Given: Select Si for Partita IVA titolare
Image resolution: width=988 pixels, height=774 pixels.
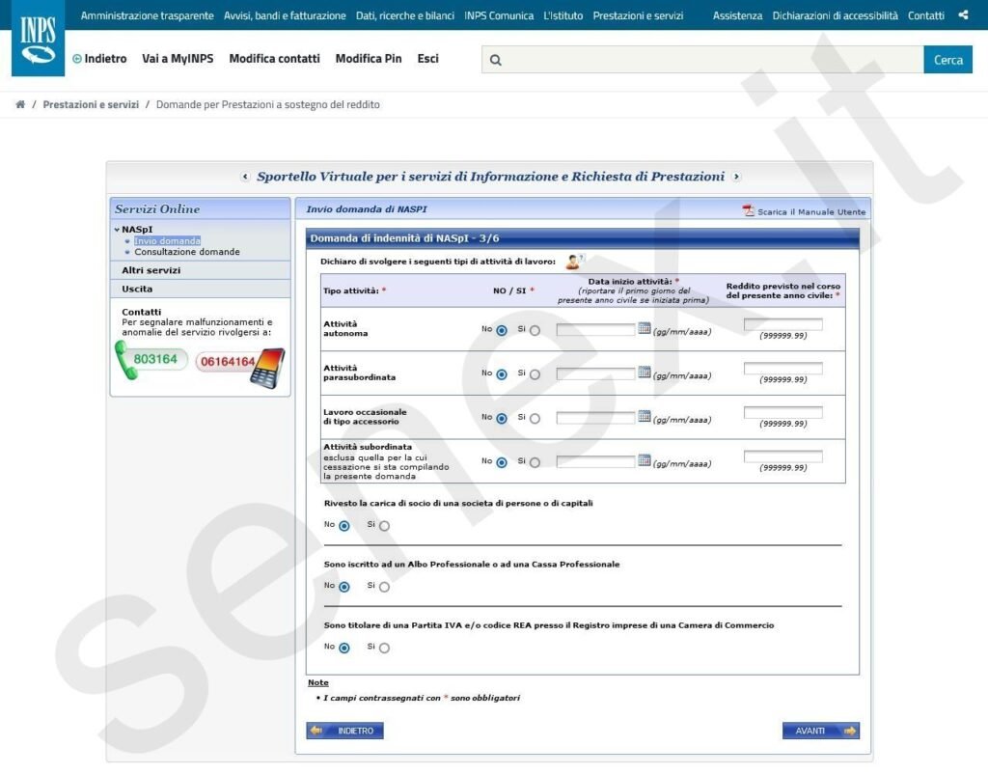Looking at the screenshot, I should click(x=384, y=648).
